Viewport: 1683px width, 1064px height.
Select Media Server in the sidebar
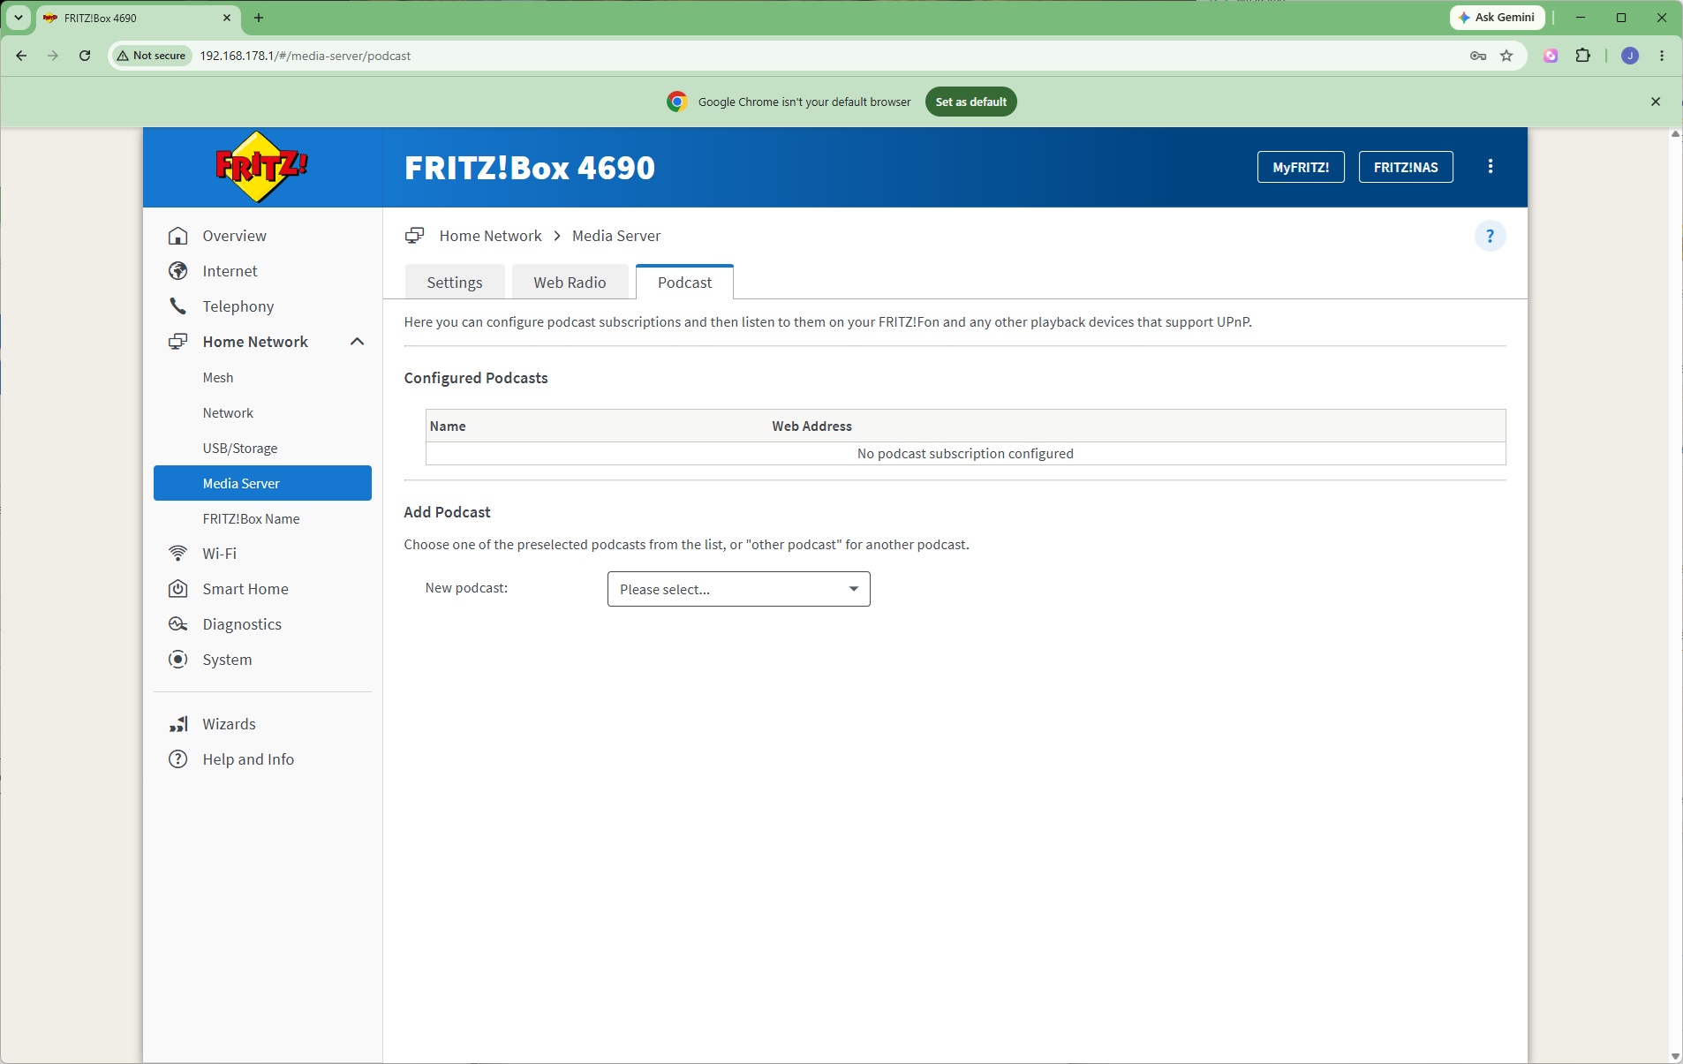(262, 483)
